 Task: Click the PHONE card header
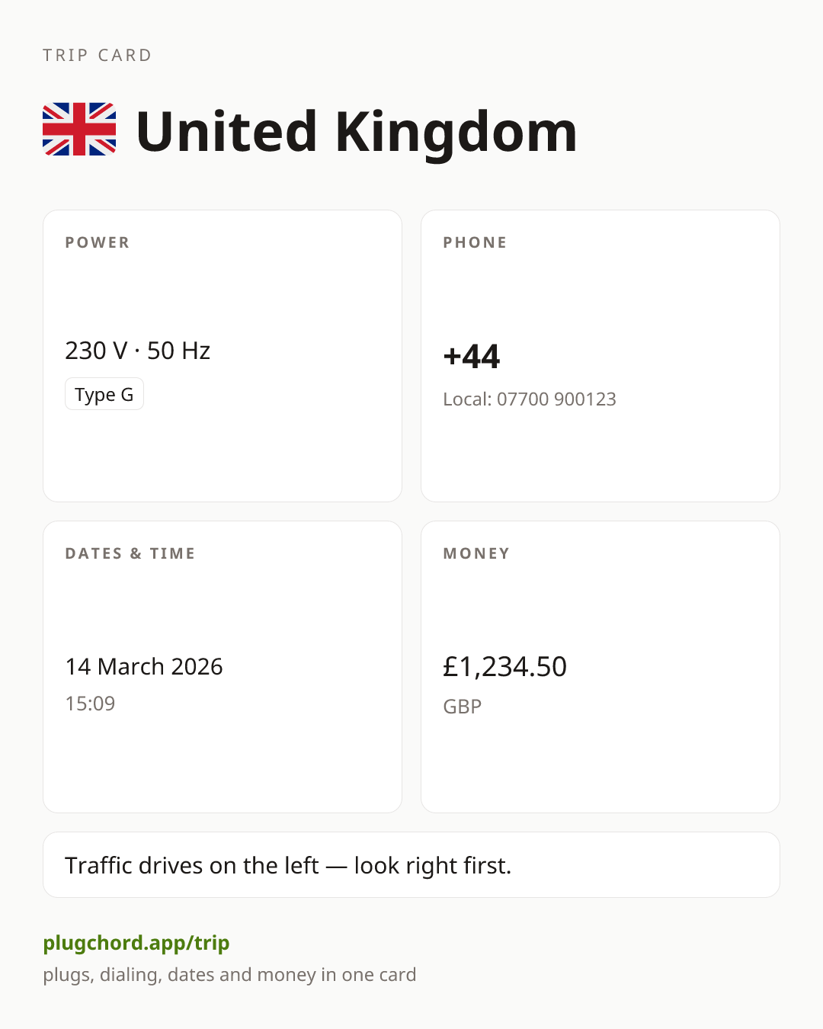[x=476, y=242]
